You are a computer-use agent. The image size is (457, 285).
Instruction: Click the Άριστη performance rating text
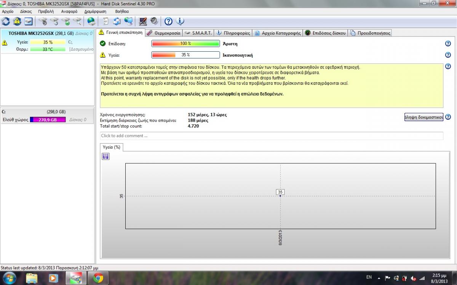(x=230, y=44)
